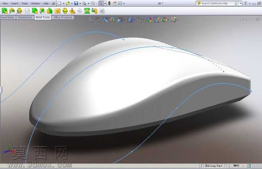The image size is (262, 169).
Task: Click the Zoom to Area icon
Action: pyautogui.click(x=98, y=20)
